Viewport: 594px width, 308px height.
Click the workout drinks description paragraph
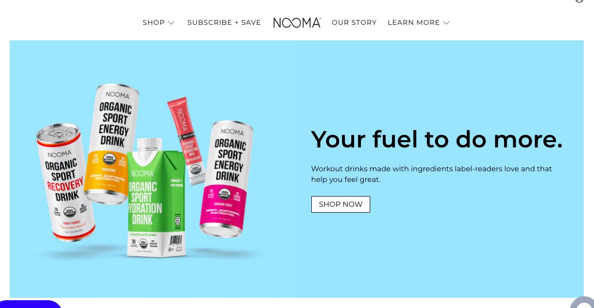pos(432,174)
